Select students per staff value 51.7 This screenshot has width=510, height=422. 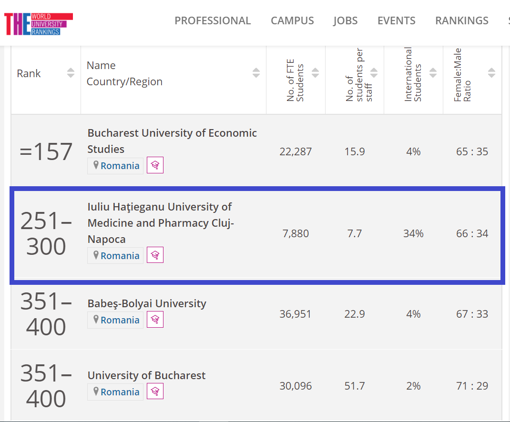click(x=355, y=386)
